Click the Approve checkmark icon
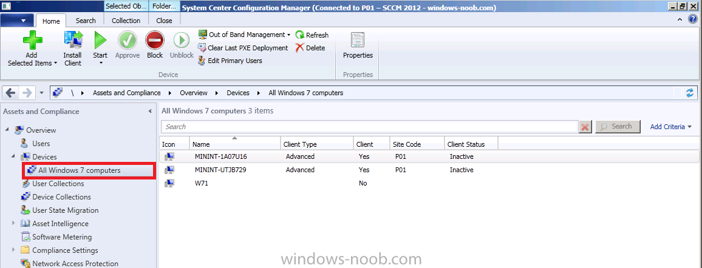702x268 pixels. 128,40
